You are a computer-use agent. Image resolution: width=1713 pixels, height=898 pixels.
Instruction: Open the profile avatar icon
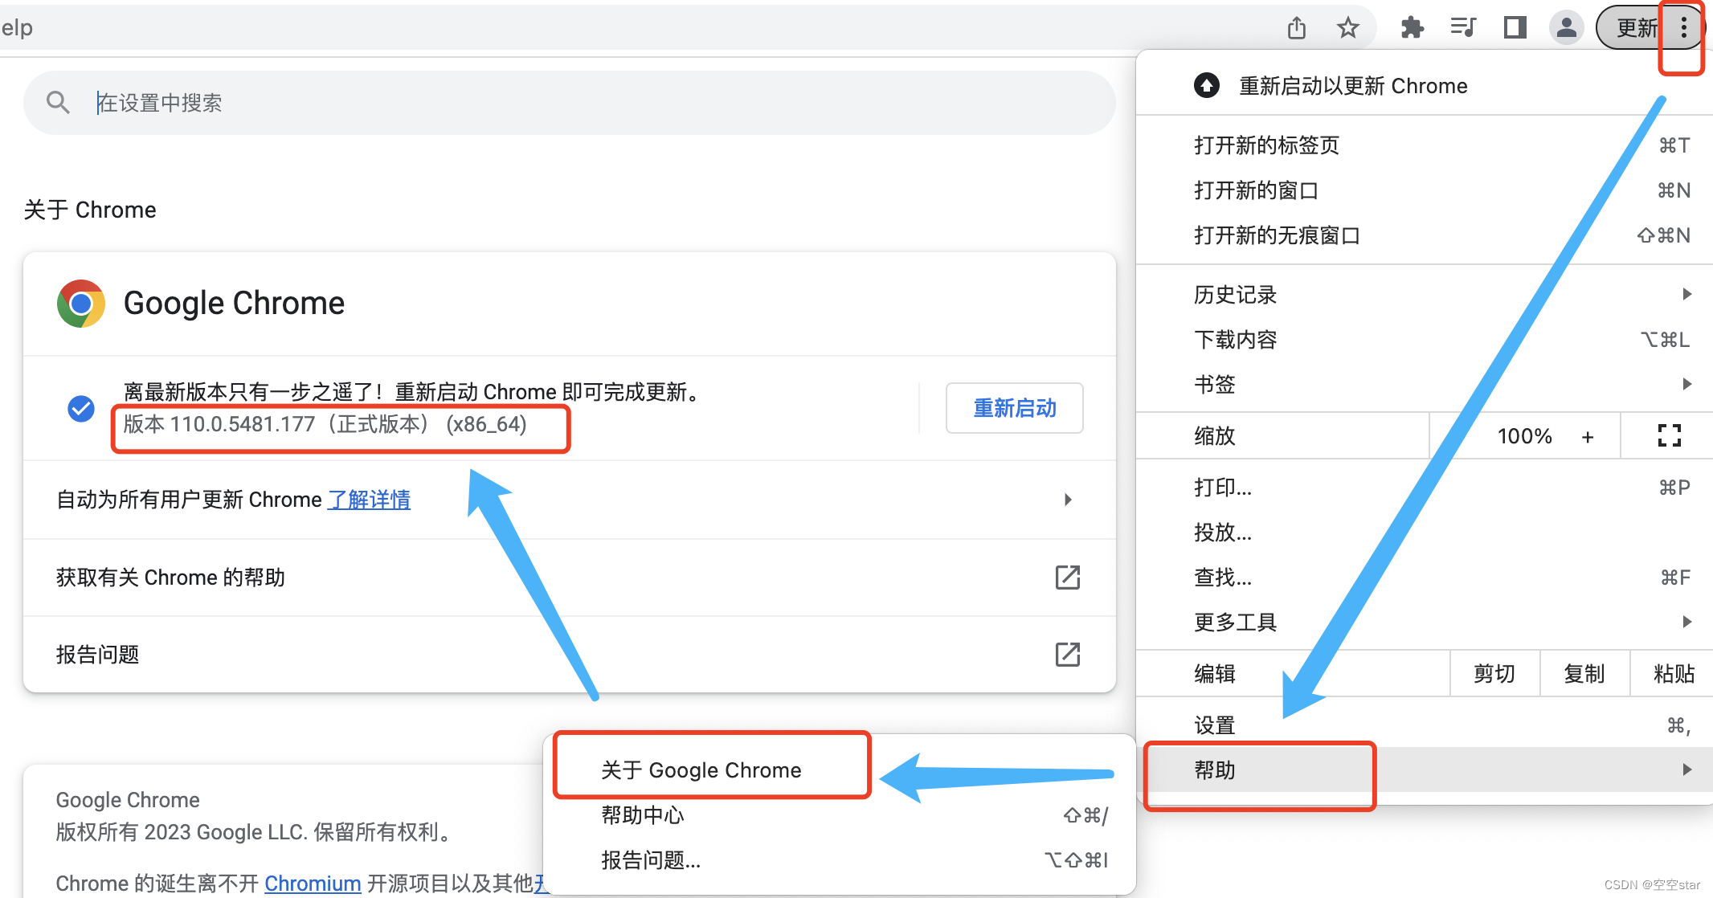1566,28
